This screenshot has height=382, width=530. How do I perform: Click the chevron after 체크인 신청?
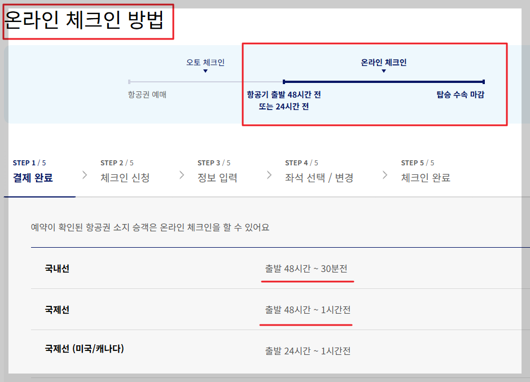182,175
